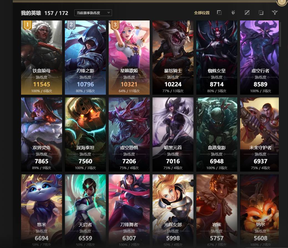Open the 当前赛季熟练度 sort dropdown
288x248 pixels.
point(93,13)
